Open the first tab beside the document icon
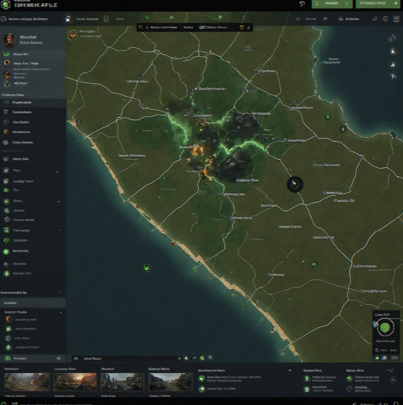The image size is (403, 405). click(87, 19)
